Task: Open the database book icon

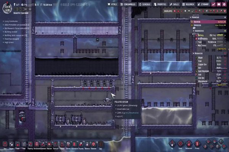Action: click(219, 4)
